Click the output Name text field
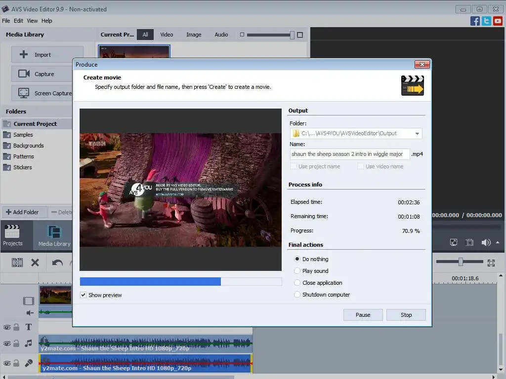 pyautogui.click(x=350, y=154)
